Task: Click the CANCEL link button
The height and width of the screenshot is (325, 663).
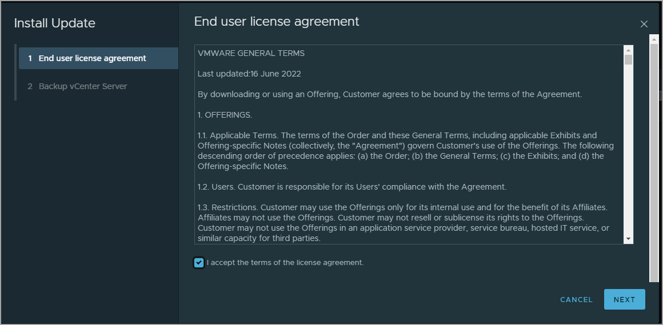Action: coord(576,300)
